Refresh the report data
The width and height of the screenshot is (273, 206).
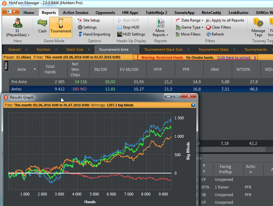pyautogui.click(x=215, y=34)
